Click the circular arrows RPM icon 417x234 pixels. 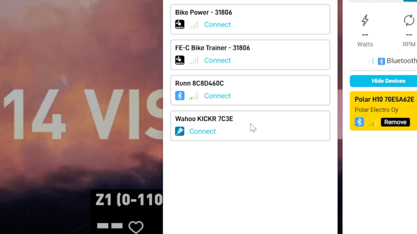coord(409,20)
